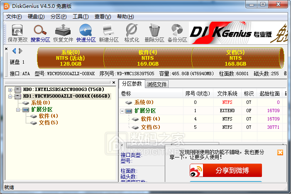
Task: Expand HD0 INTELSSDSA2CW080G3 tree node
Action: tap(10, 89)
